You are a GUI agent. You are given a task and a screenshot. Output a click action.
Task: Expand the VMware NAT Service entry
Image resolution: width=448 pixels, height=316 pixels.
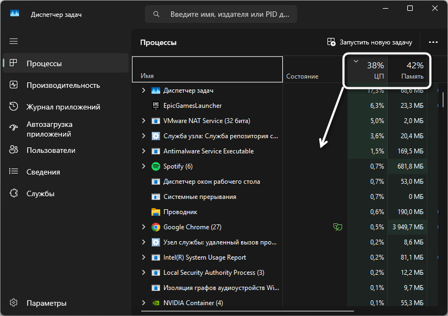(x=143, y=121)
